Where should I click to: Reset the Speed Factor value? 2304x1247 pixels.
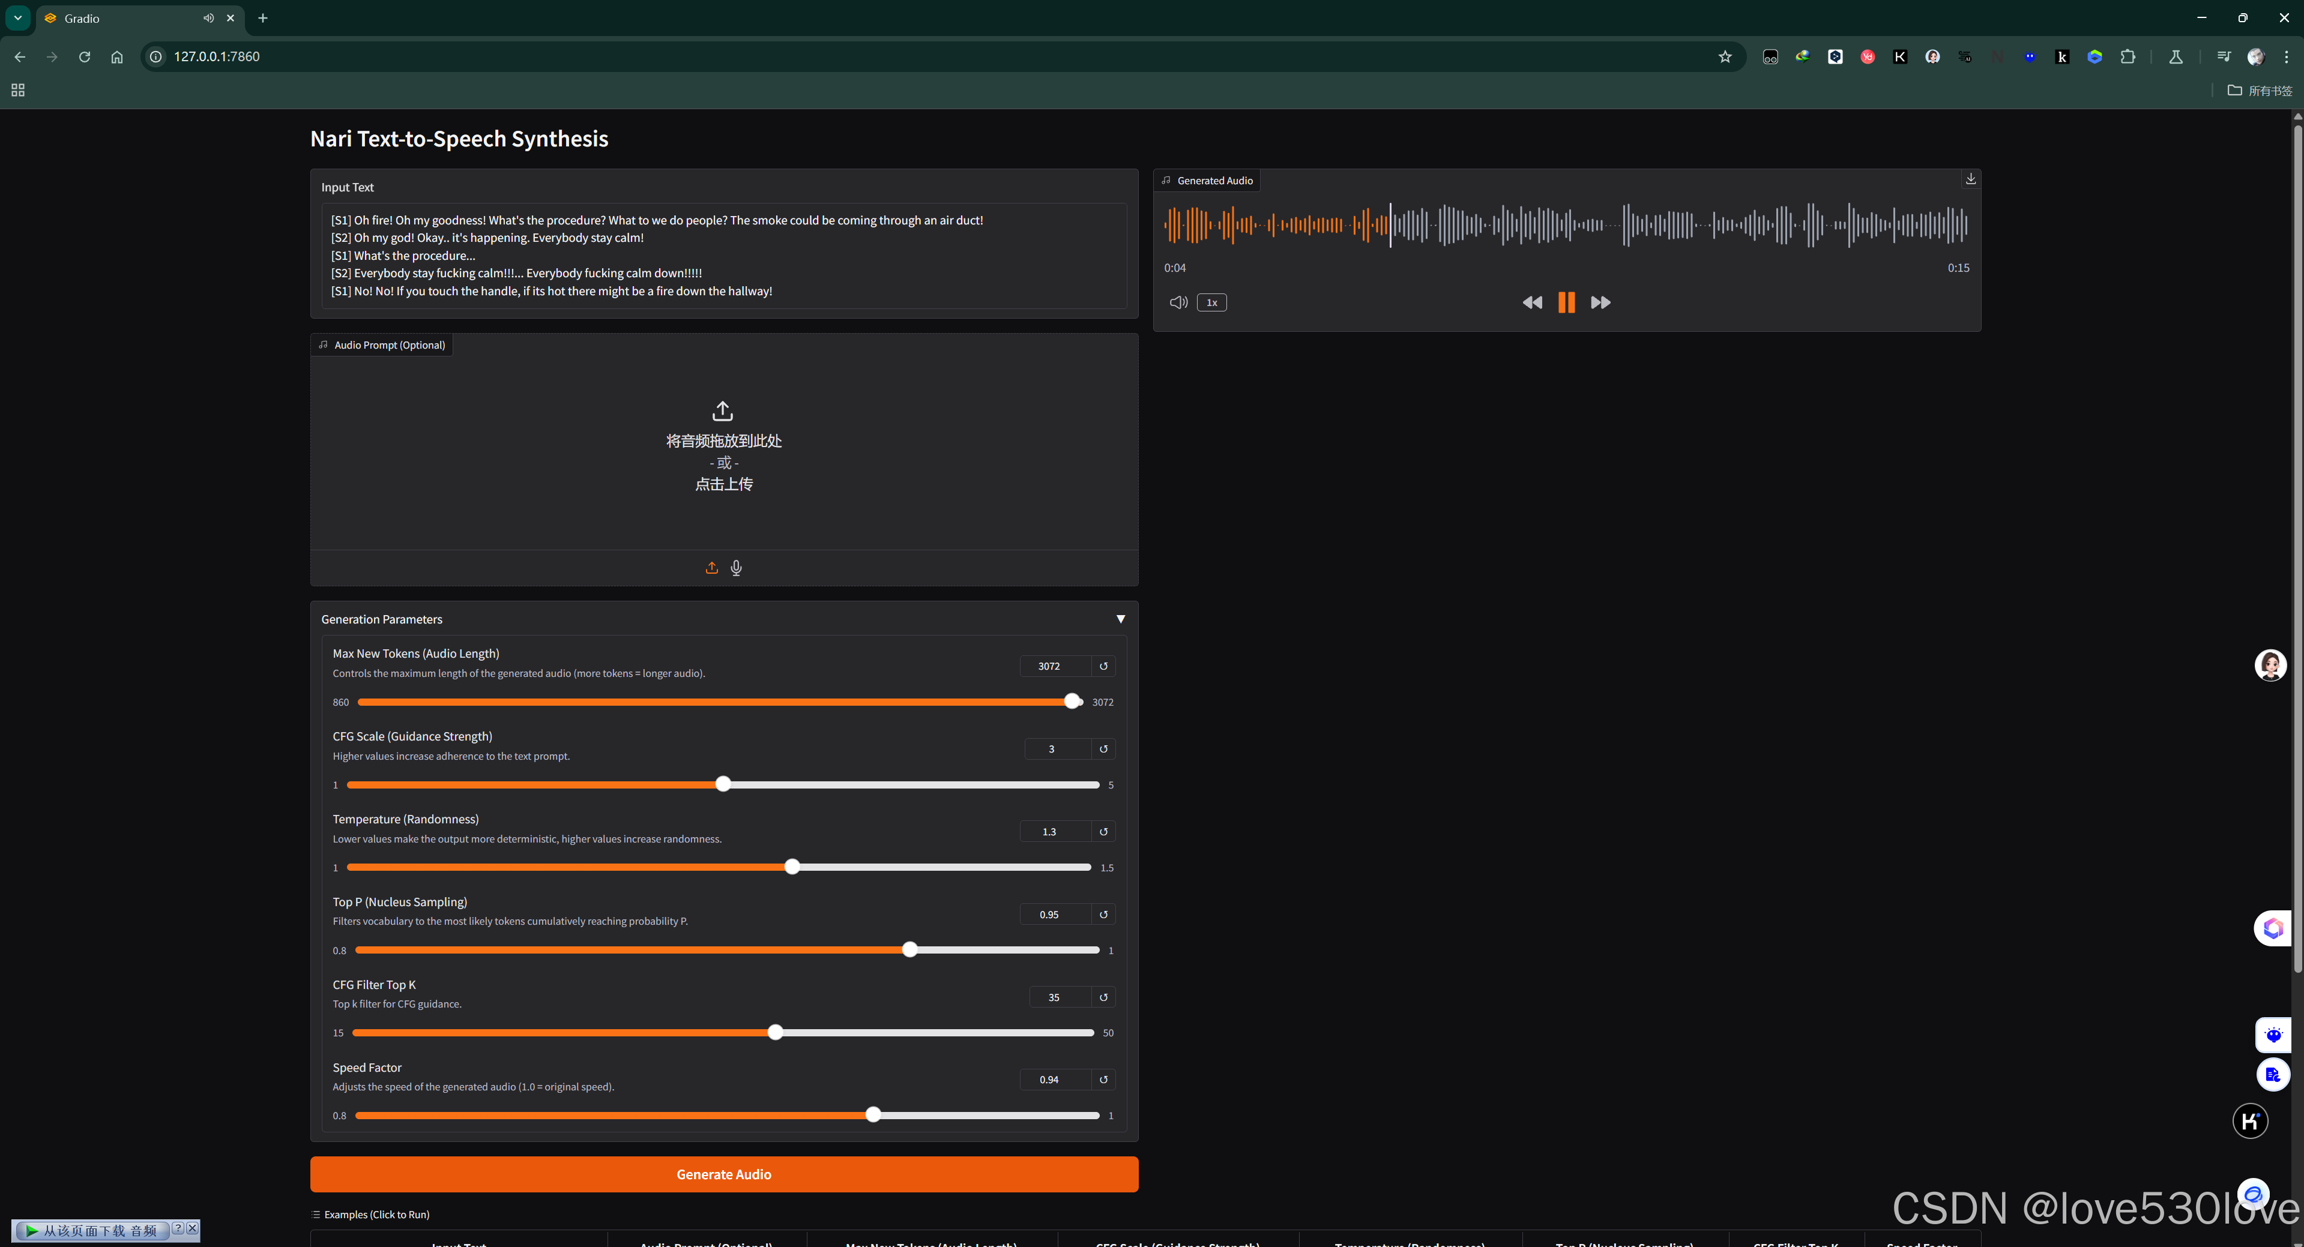1104,1080
